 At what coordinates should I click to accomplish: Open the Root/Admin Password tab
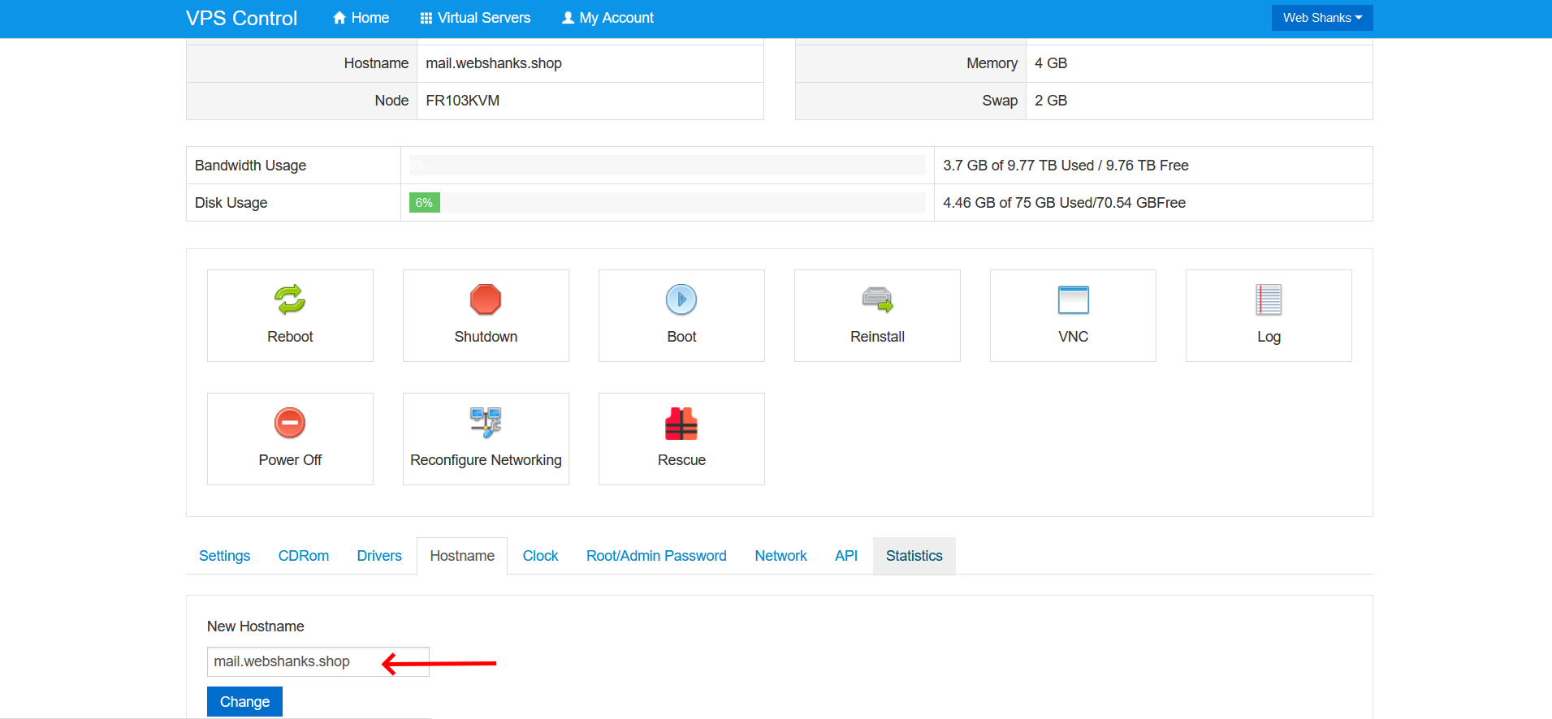tap(656, 556)
